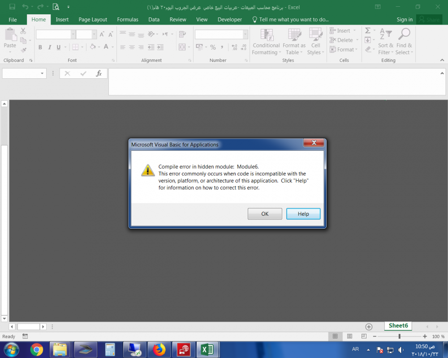The height and width of the screenshot is (358, 448).
Task: Open the View ribbon tab
Action: coord(202,20)
